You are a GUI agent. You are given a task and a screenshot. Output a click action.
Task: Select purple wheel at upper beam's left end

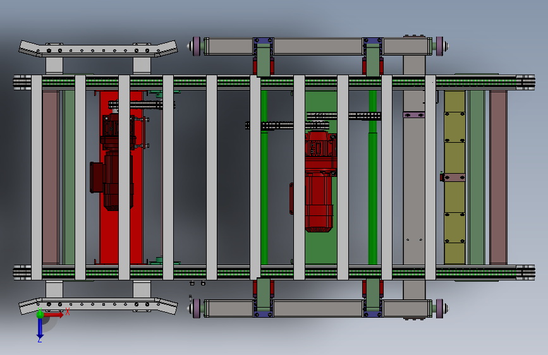click(197, 46)
